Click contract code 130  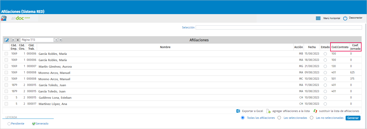(x=334, y=66)
